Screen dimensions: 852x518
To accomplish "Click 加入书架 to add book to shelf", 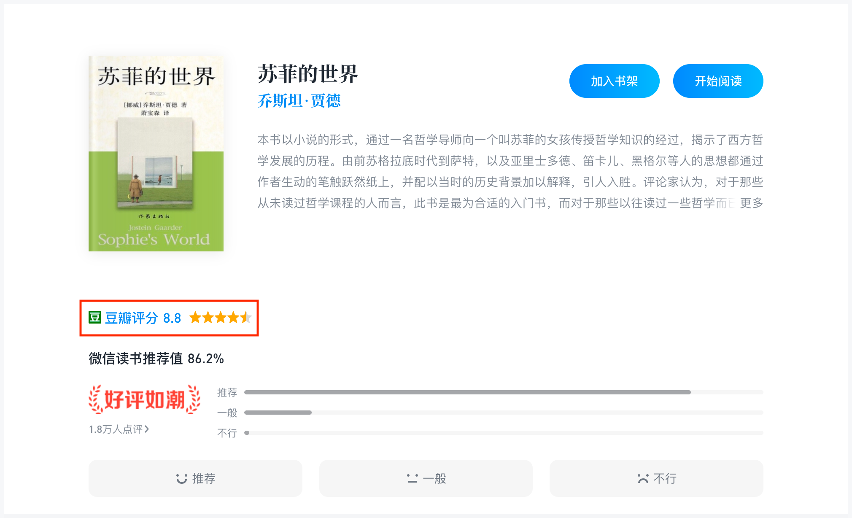I will (x=614, y=81).
